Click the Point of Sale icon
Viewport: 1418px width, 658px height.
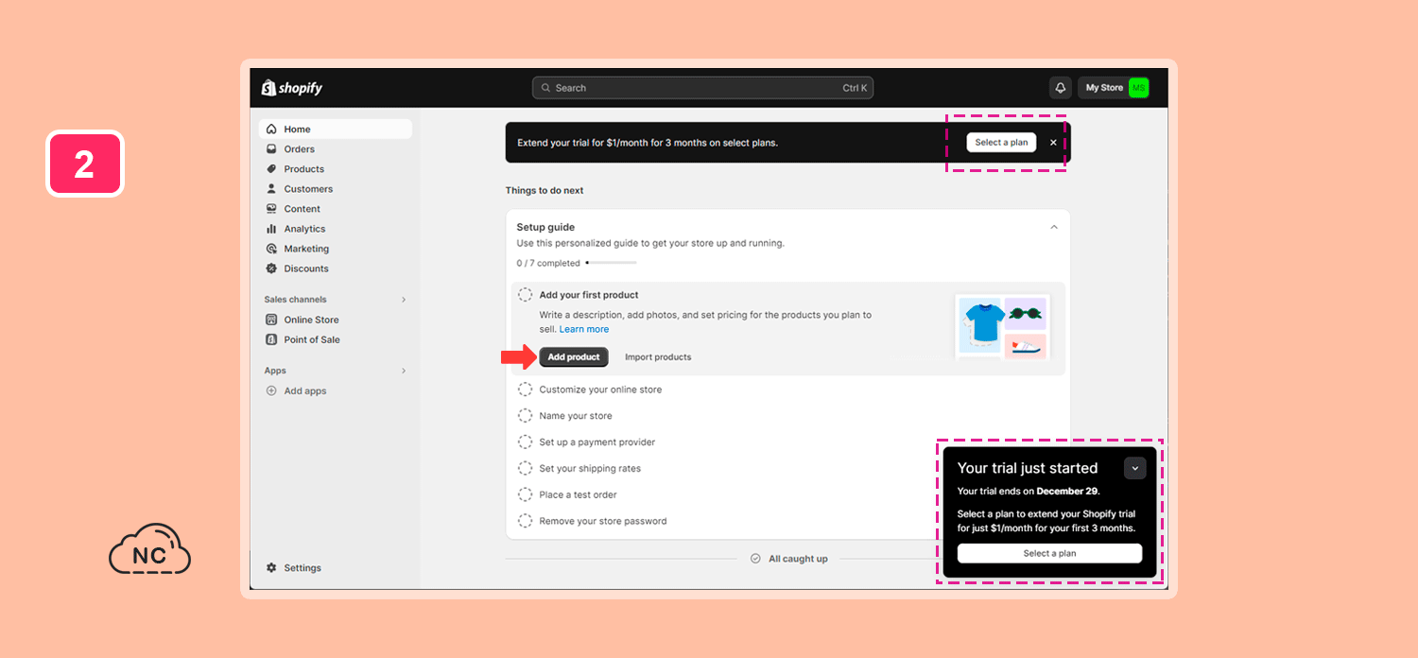pos(271,339)
